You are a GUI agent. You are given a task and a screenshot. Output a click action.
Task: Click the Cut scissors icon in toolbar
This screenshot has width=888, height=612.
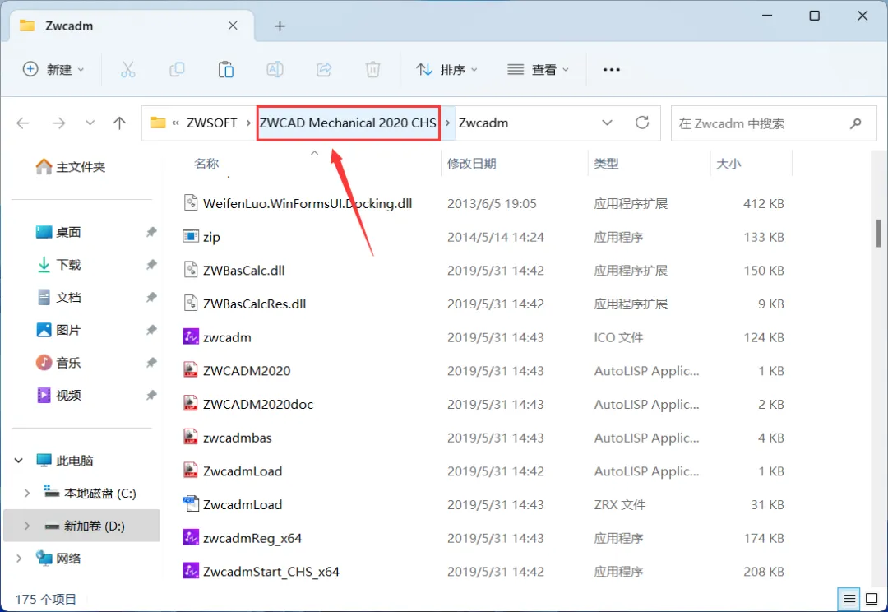tap(128, 70)
